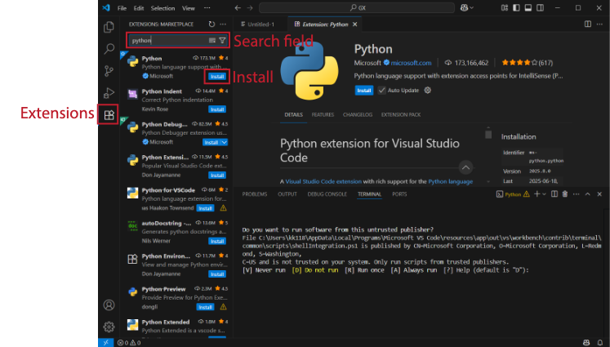Open Python extension settings gear
610x347 pixels.
click(428, 91)
